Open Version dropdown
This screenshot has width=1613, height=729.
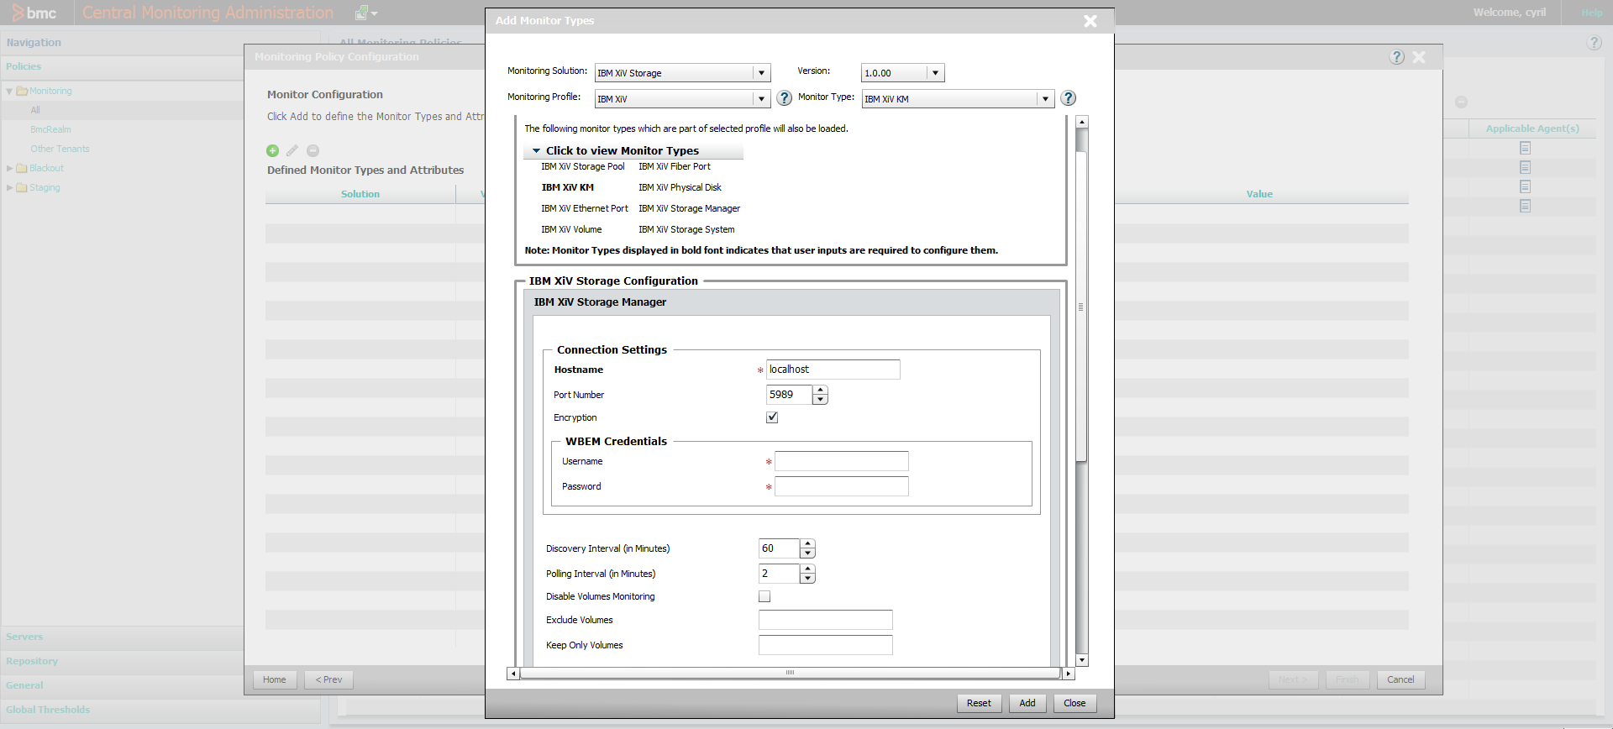(936, 73)
